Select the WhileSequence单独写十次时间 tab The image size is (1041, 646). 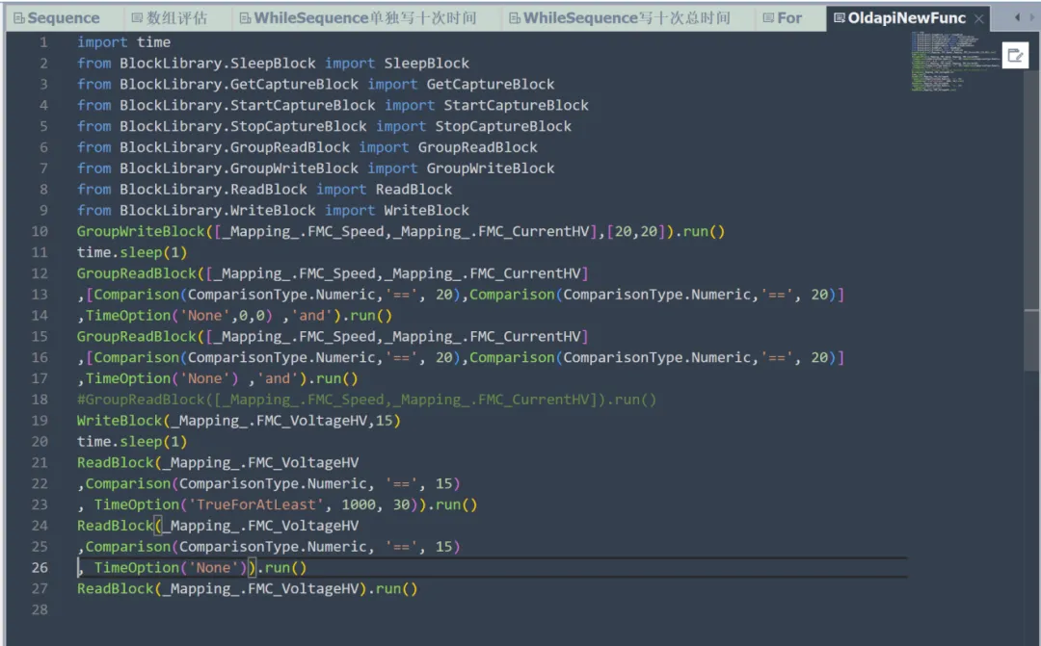358,18
